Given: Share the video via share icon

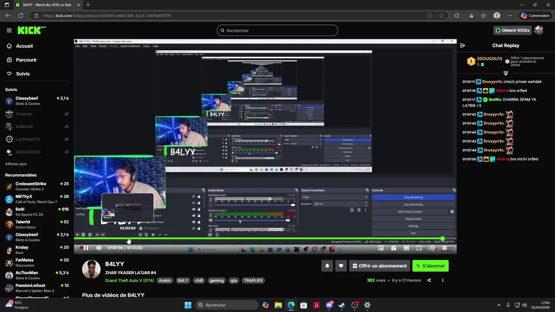Looking at the screenshot, I should pos(429,280).
